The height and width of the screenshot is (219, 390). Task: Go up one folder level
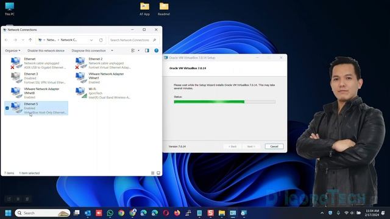tap(30, 40)
